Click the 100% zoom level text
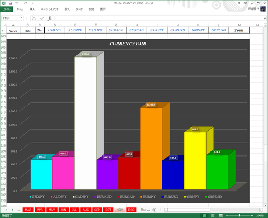The height and width of the screenshot is (218, 268). point(260,215)
